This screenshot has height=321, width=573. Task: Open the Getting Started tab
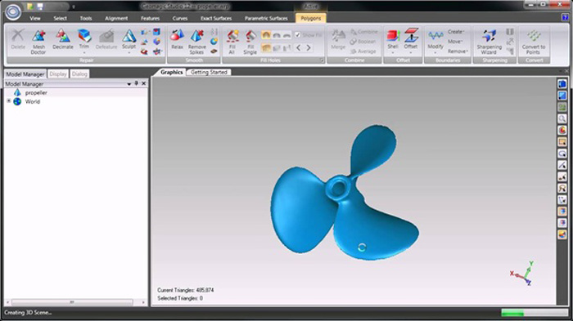(209, 72)
